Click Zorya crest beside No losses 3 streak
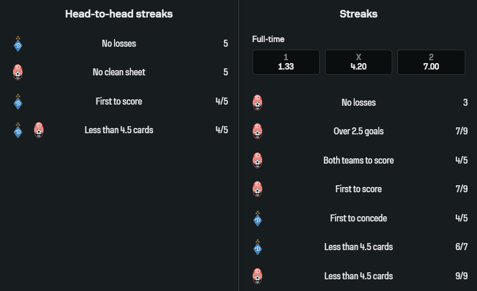This screenshot has height=291, width=477. (257, 103)
